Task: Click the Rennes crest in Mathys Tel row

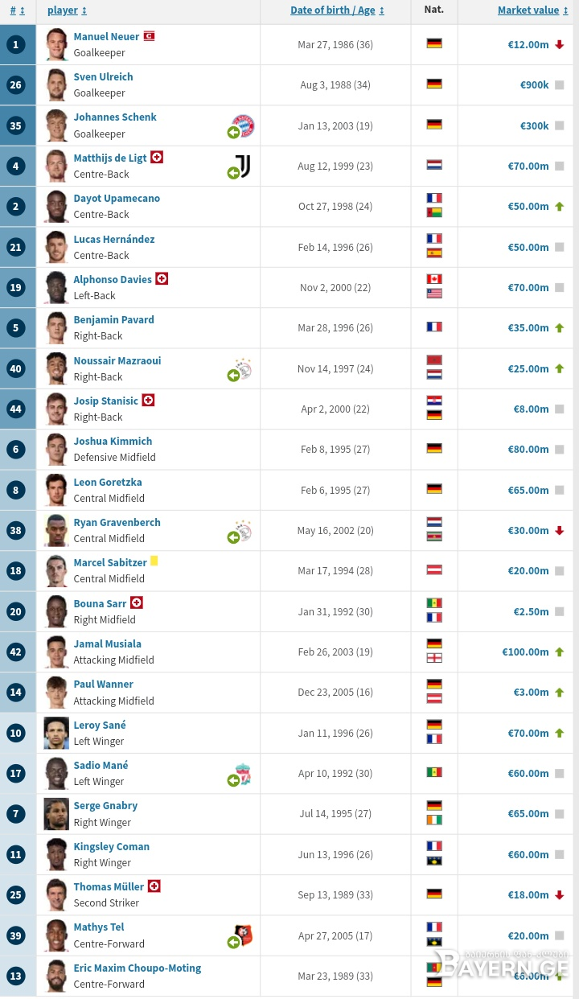Action: [244, 935]
